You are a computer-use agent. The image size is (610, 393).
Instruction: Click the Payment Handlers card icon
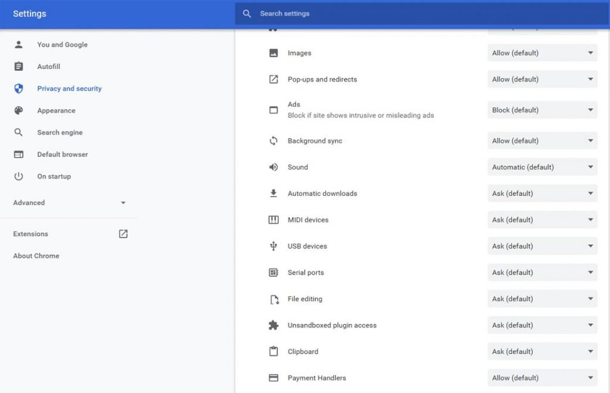(x=273, y=378)
